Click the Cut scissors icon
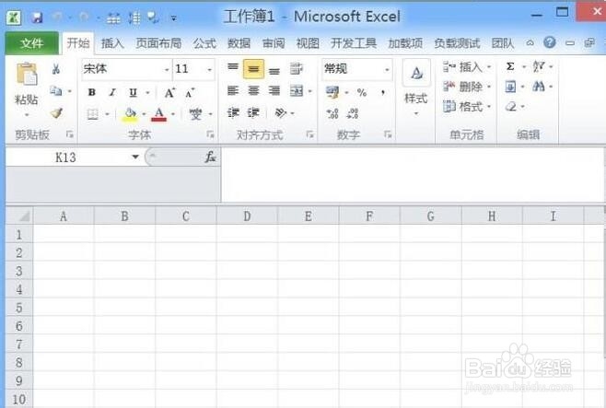Screen dimensions: 606x408 (x=56, y=69)
